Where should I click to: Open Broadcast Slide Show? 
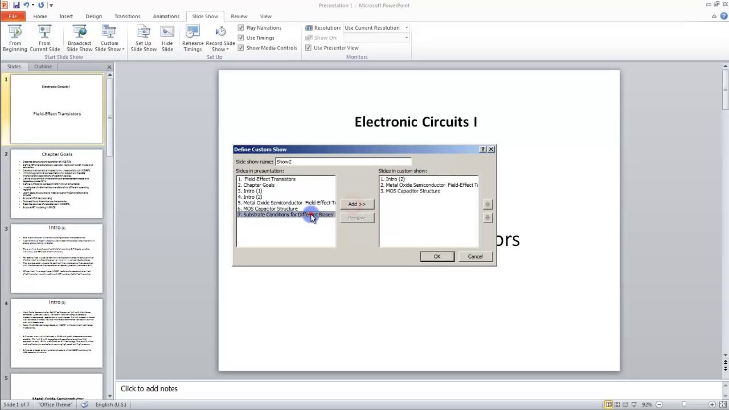[79, 38]
